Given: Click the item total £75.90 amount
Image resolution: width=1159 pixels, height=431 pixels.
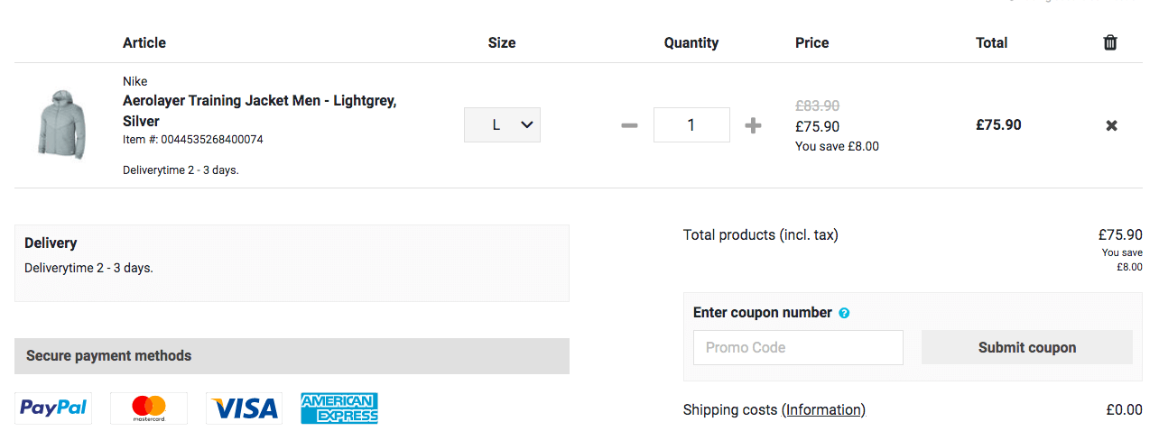Looking at the screenshot, I should 998,125.
